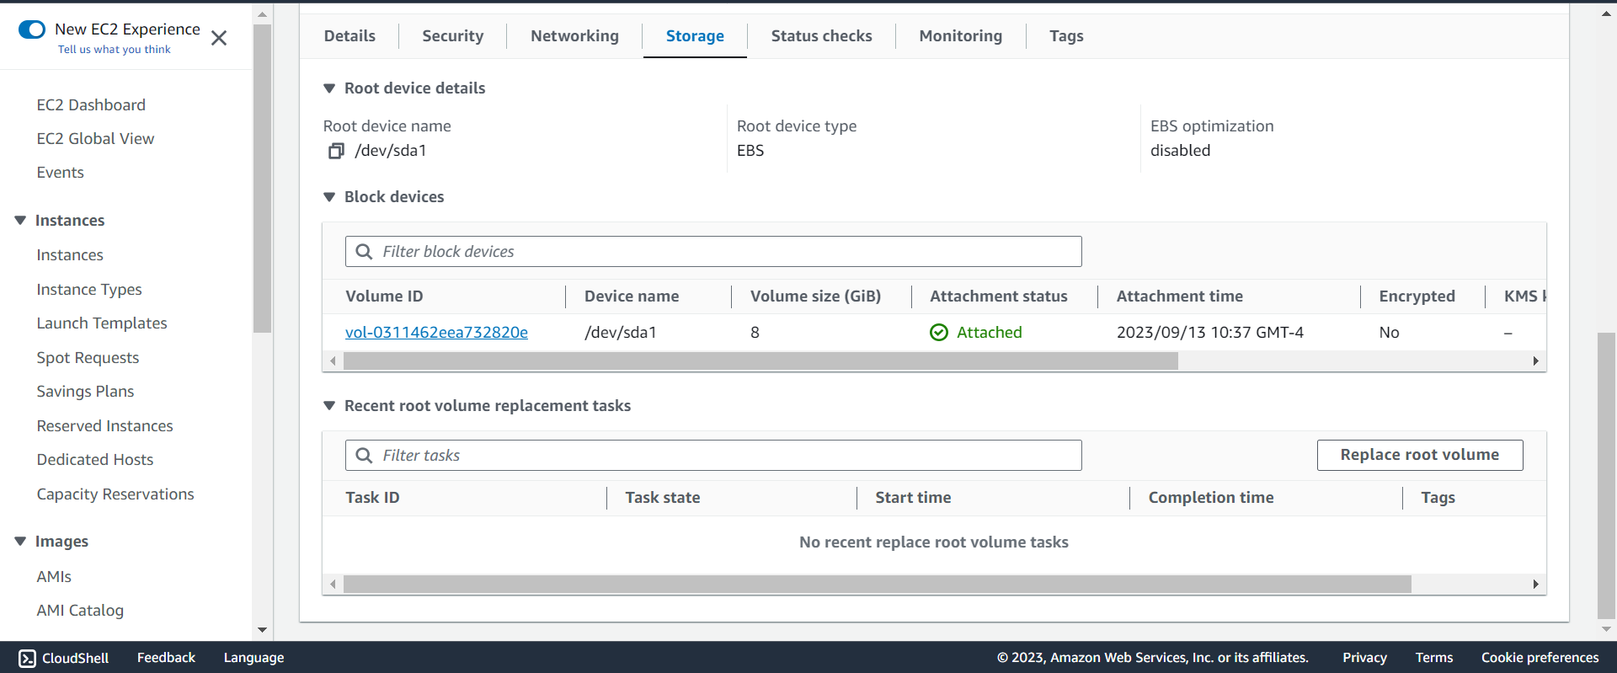Switch to the Monitoring tab
This screenshot has width=1617, height=673.
961,36
